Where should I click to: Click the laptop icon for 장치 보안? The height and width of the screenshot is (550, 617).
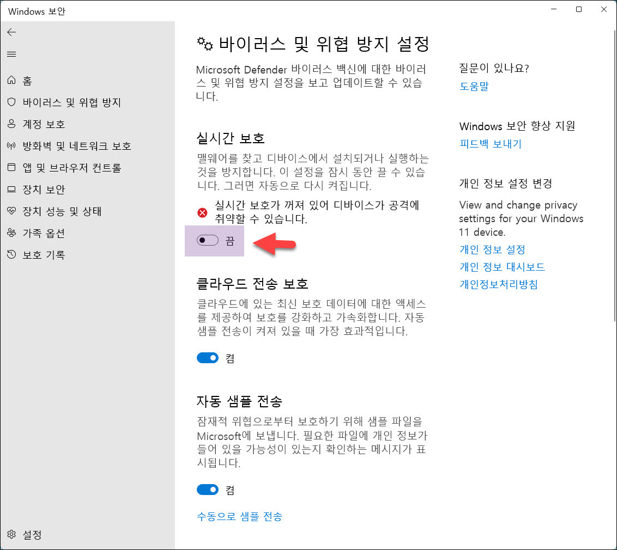point(11,190)
